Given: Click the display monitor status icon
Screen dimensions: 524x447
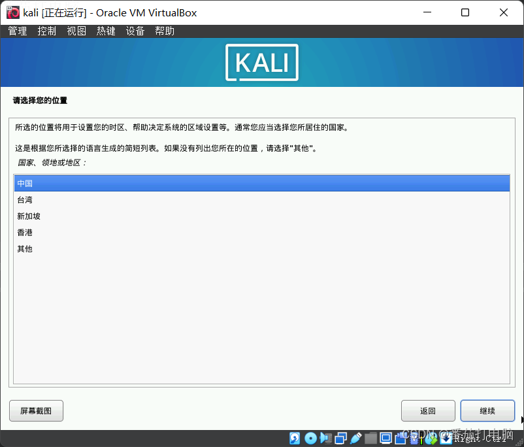Looking at the screenshot, I should (x=385, y=439).
